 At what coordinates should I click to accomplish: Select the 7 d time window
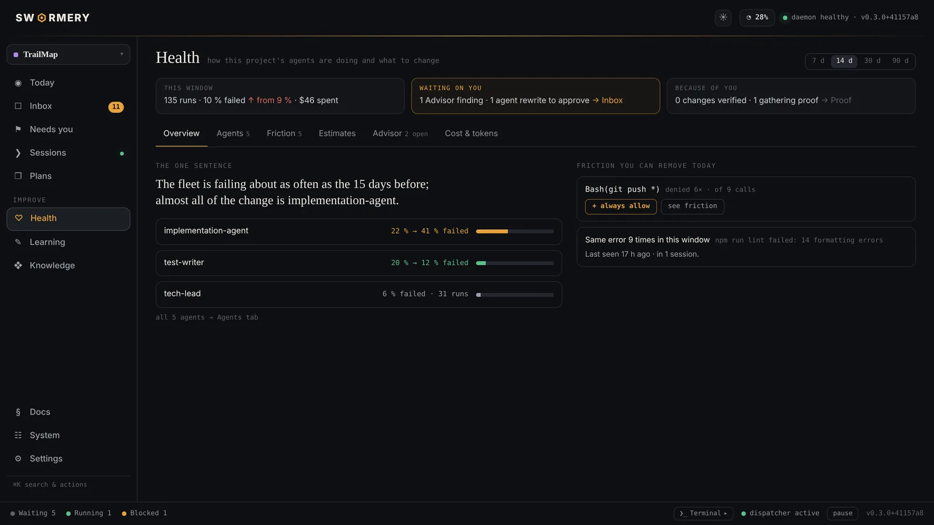point(818,61)
